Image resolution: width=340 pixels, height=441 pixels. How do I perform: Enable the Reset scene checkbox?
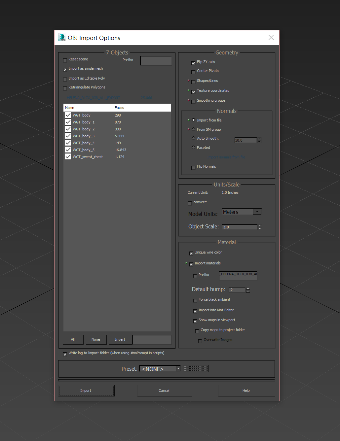pos(65,60)
